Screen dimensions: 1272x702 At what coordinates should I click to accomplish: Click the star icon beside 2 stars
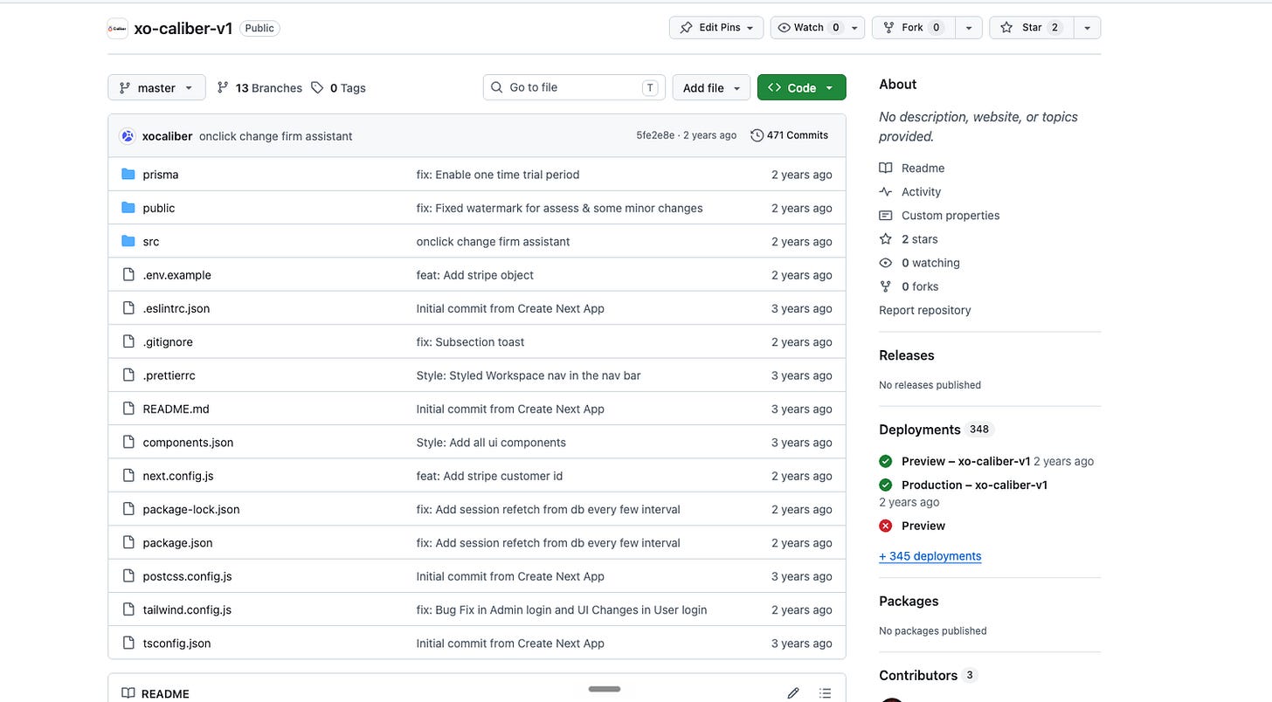tap(886, 238)
